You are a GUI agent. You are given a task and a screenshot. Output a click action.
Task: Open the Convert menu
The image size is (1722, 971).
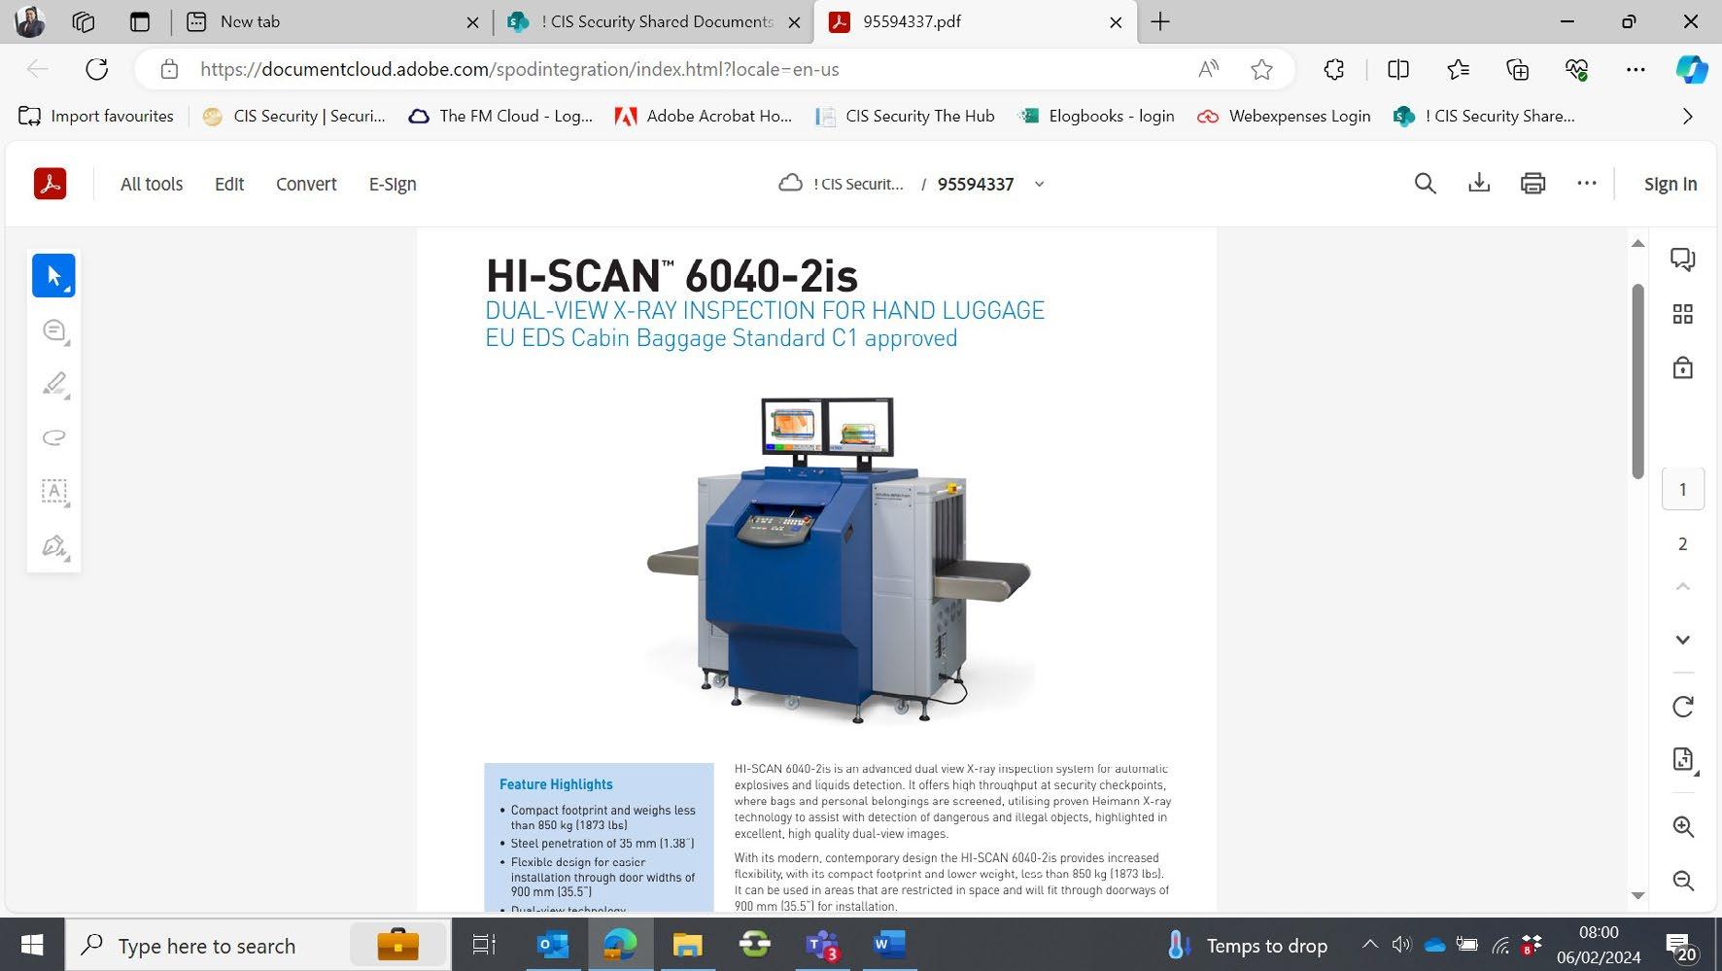306,184
